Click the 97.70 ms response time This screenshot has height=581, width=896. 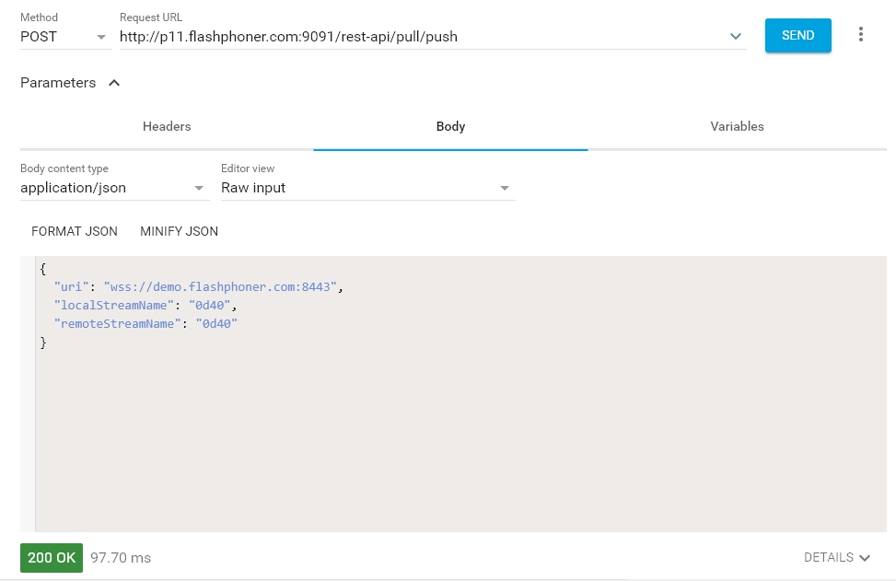click(121, 558)
